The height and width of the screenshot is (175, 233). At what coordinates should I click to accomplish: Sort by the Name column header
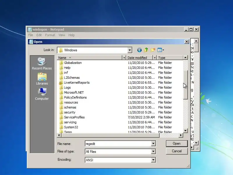click(89, 57)
